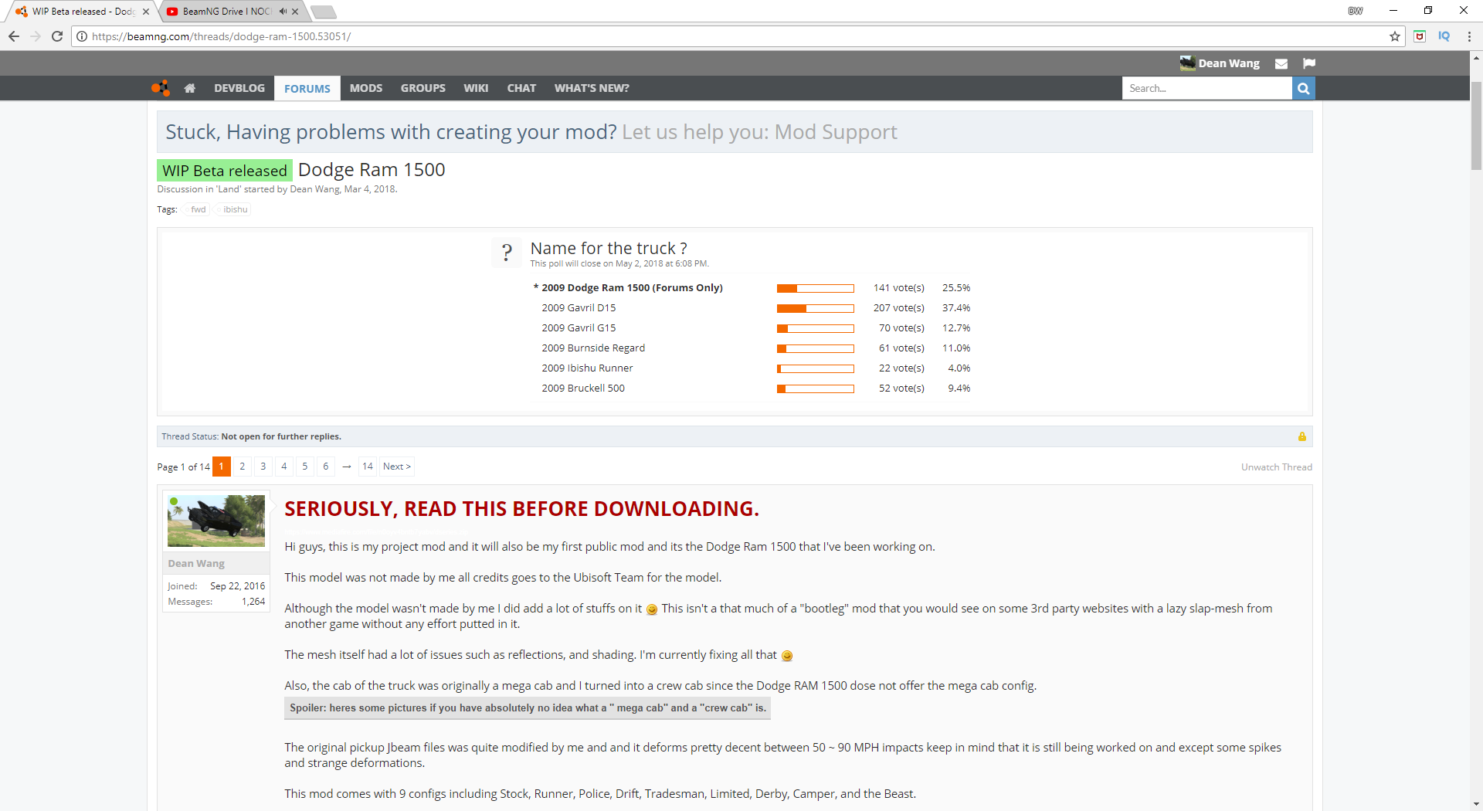Go to page 2 of the thread
This screenshot has width=1483, height=811.
coord(243,467)
